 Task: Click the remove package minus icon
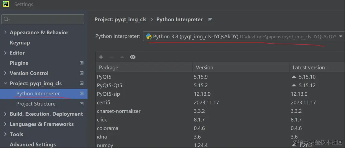point(111,57)
